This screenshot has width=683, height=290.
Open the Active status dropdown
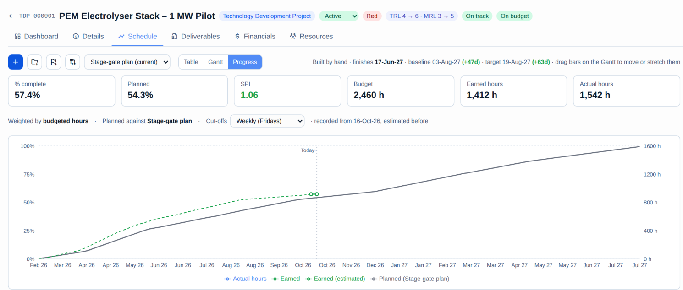point(339,16)
